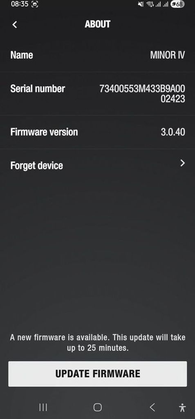Open the accessibility shortcut icon
The height and width of the screenshot is (419, 195).
click(182, 408)
